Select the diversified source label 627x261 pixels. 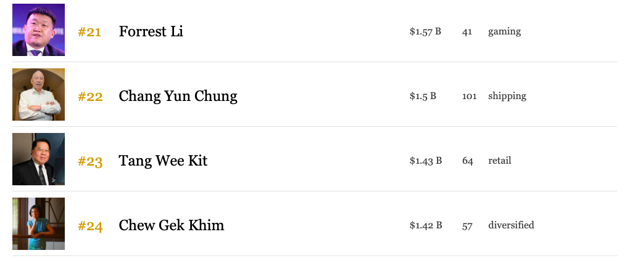coord(511,225)
